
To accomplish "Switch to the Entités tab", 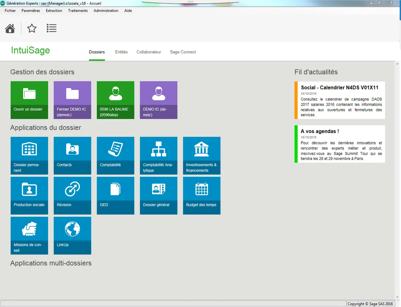I will (121, 52).
